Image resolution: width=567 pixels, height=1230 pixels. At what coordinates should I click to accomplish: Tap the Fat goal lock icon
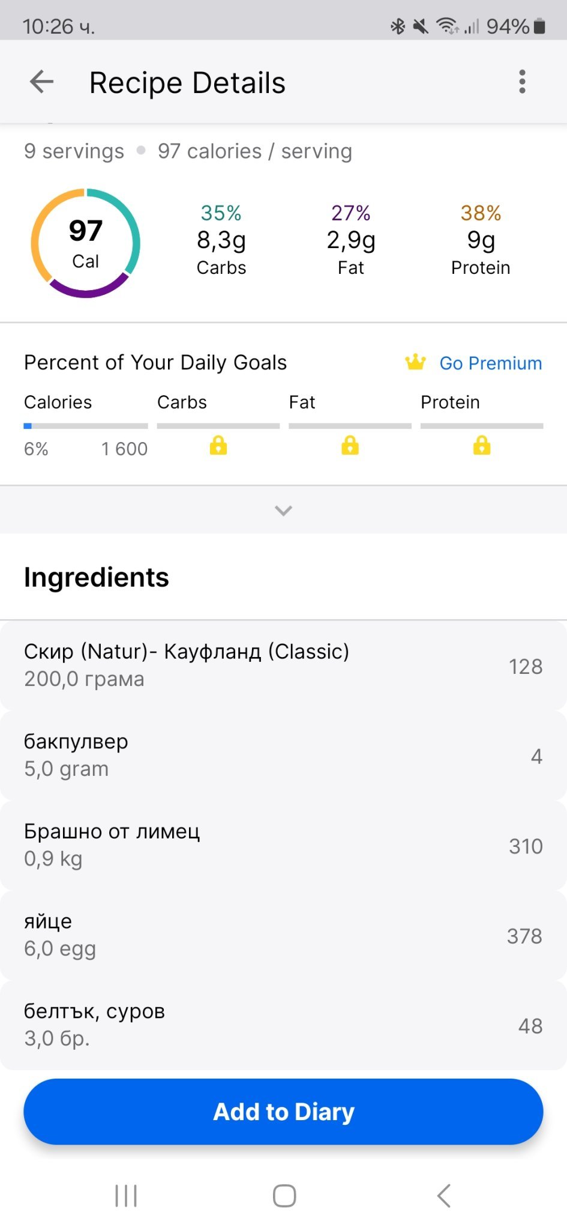coord(350,446)
